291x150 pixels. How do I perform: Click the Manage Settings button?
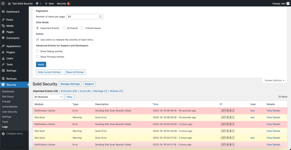click(x=70, y=84)
